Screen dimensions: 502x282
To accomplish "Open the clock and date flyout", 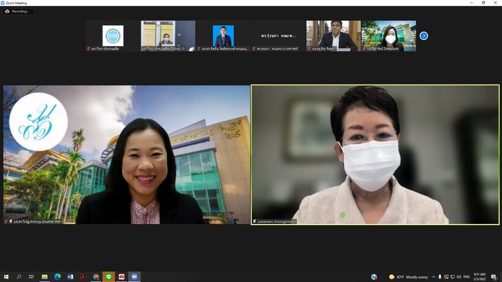I will point(479,277).
